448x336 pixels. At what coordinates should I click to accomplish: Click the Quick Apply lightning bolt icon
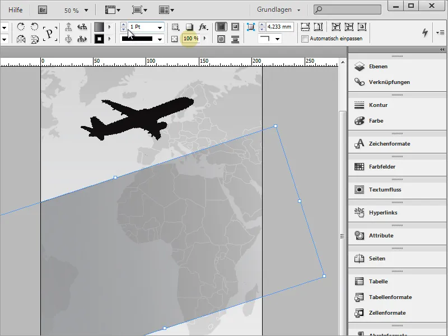[424, 33]
